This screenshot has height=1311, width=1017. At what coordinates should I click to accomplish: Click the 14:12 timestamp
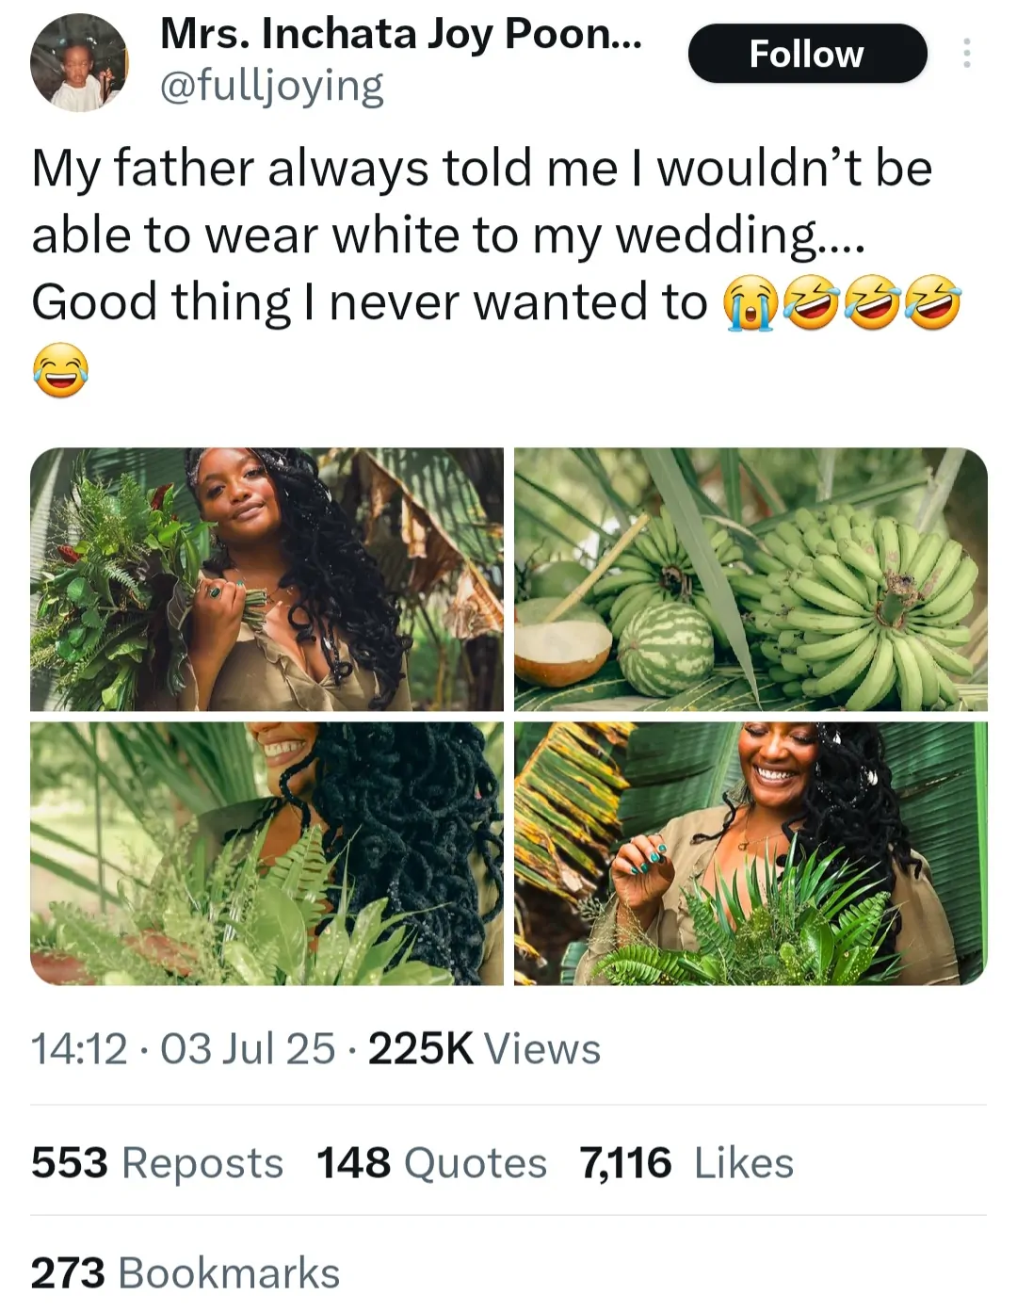(x=79, y=1049)
